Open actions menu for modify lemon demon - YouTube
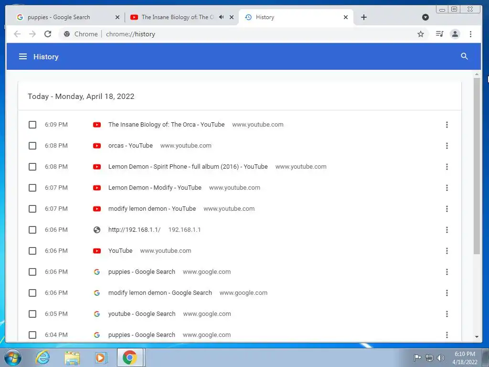 point(447,209)
